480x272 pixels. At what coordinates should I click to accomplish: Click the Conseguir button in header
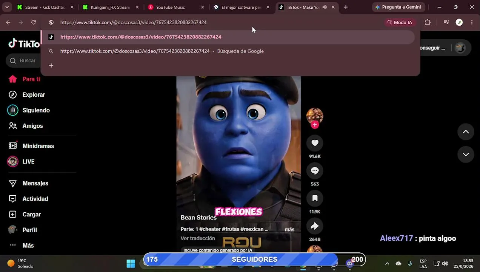pos(432,48)
